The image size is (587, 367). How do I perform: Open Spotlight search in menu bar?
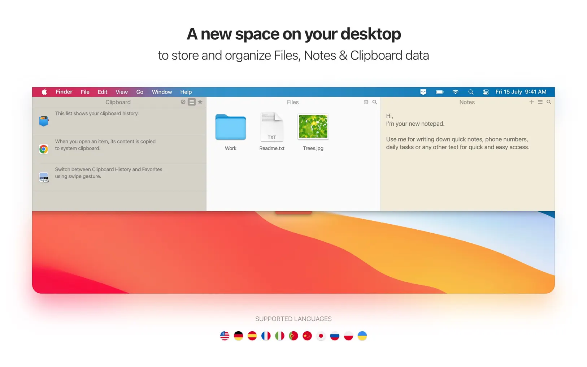pyautogui.click(x=471, y=92)
